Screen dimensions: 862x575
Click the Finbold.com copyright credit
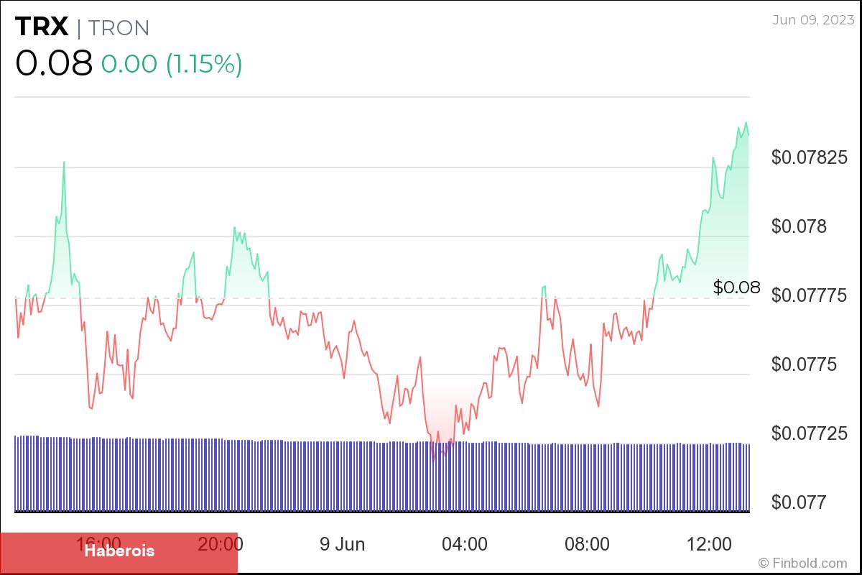coord(802,563)
